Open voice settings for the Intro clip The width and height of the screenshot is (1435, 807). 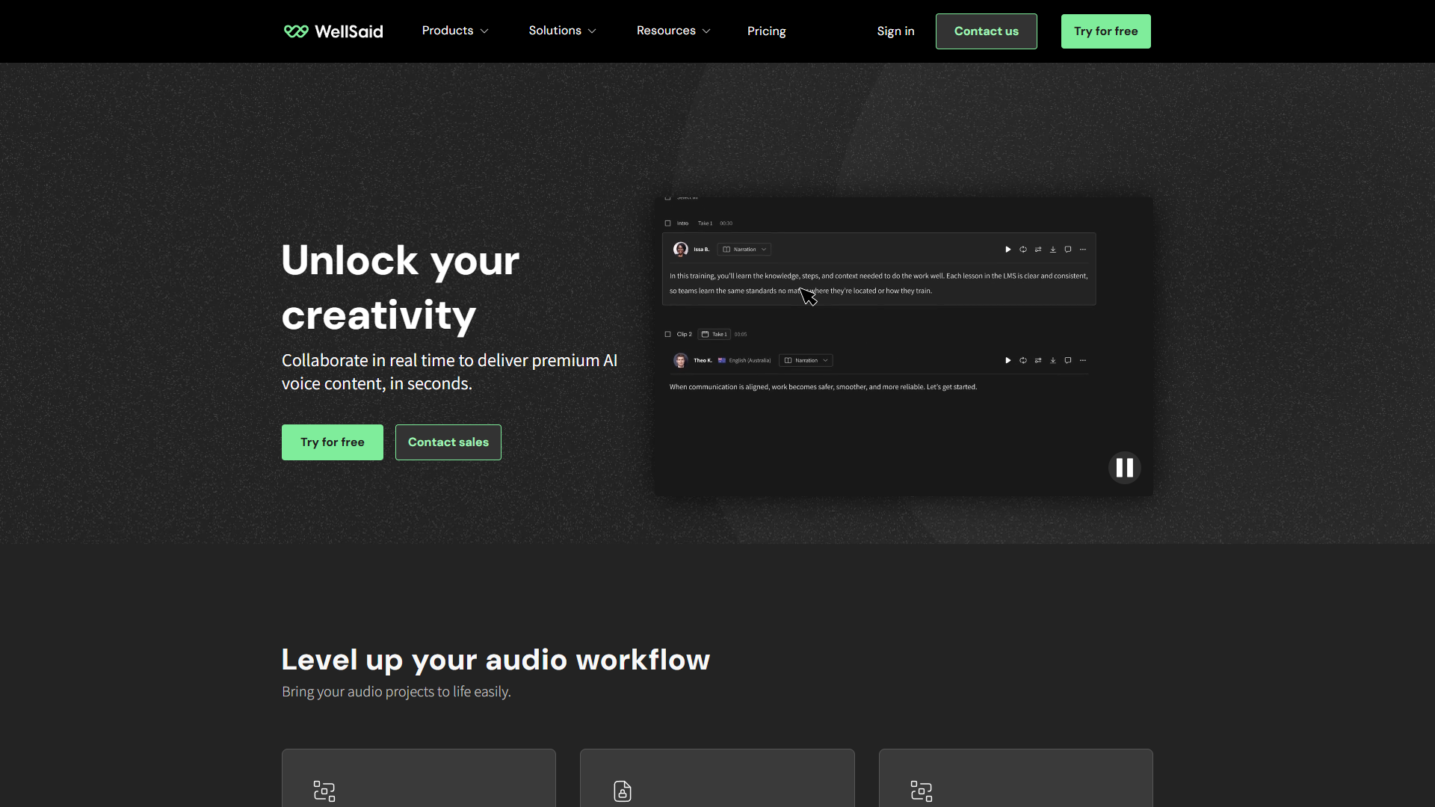coord(1038,250)
